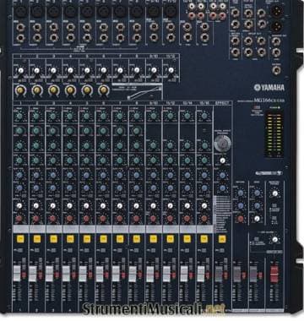Image resolution: width=304 pixels, height=321 pixels.
Task: Toggle the yellow ON button of channel 2
Action: coord(37,239)
